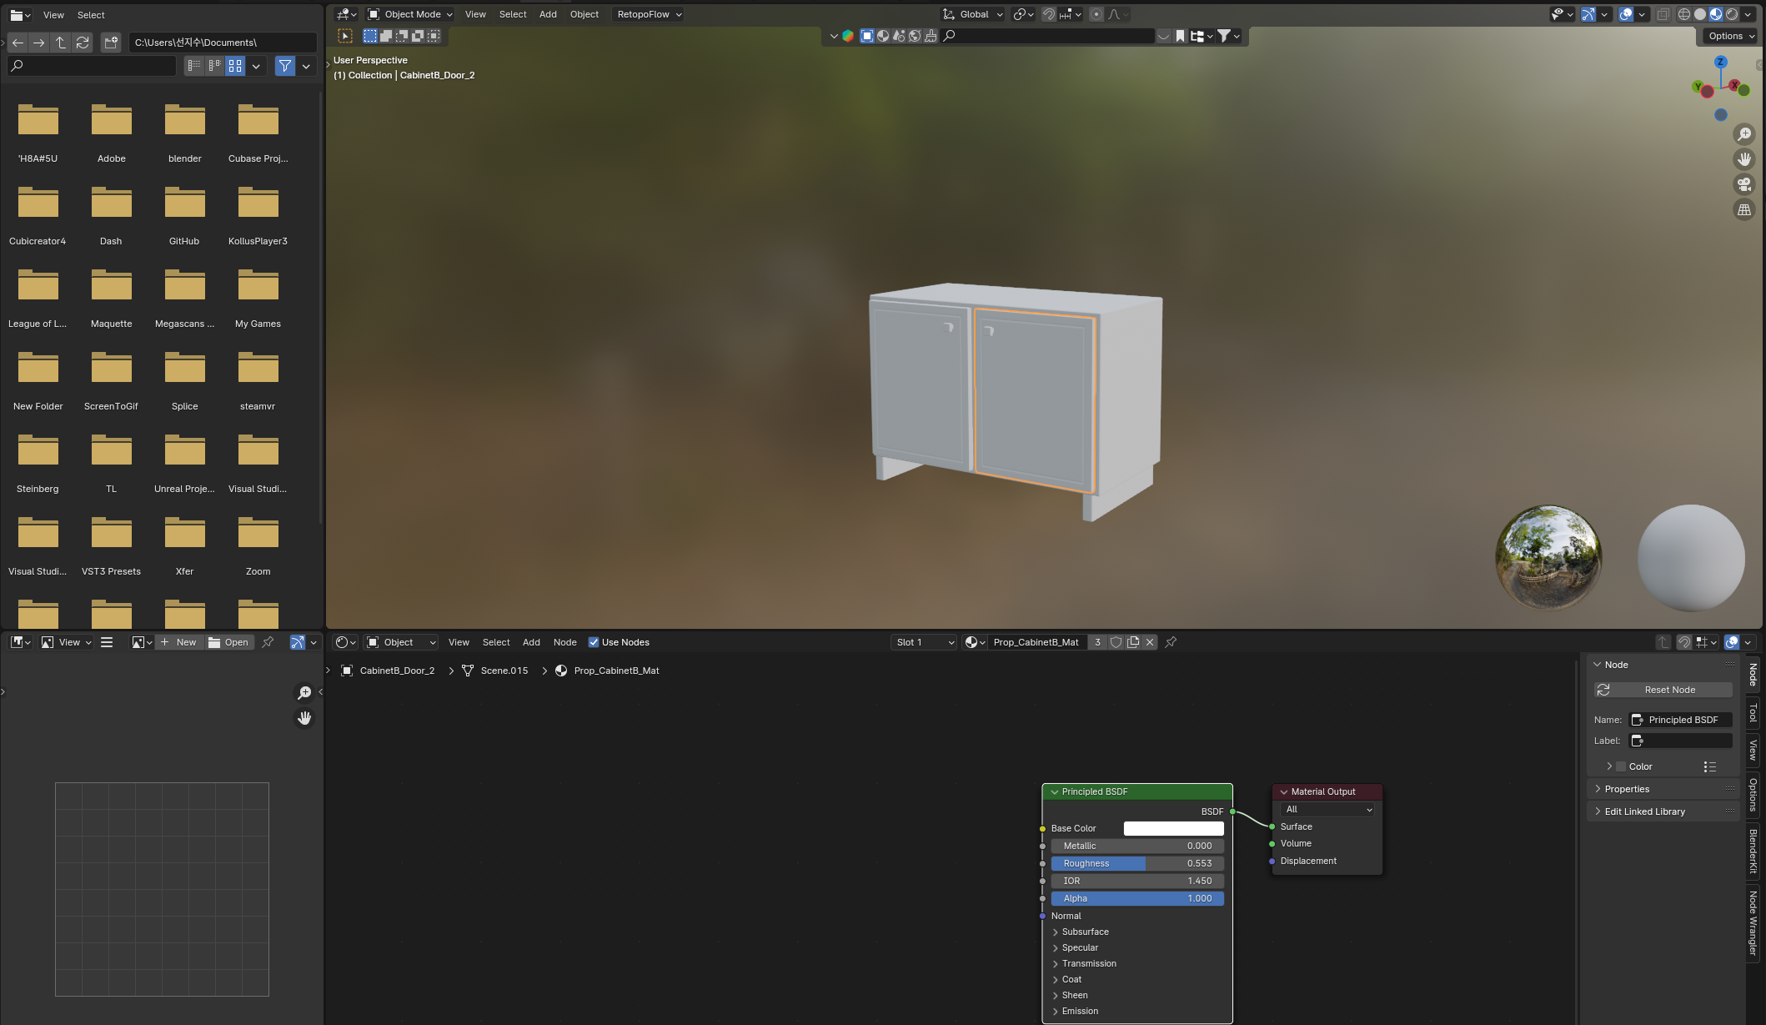Uncheck the Use Nodes checkbox
The height and width of the screenshot is (1025, 1766).
594,642
